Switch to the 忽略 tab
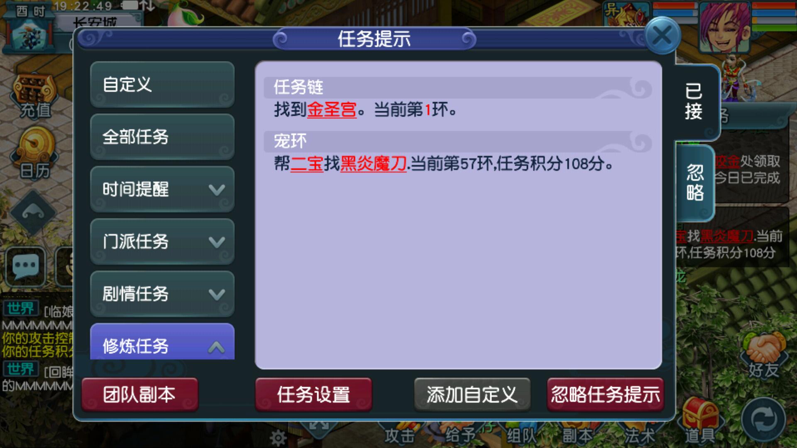 tap(694, 183)
